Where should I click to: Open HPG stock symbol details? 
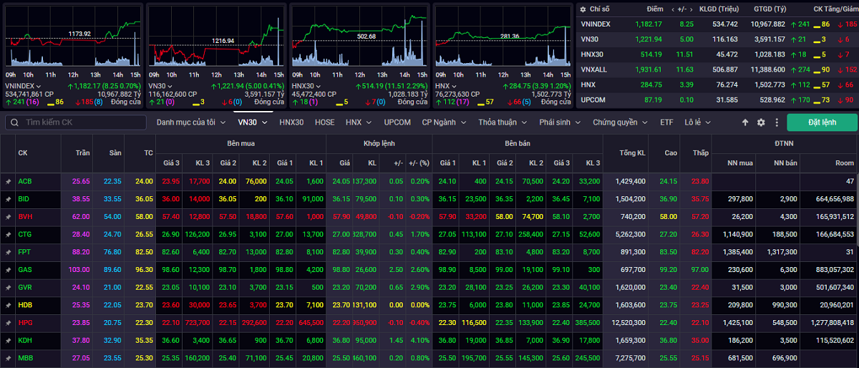pyautogui.click(x=24, y=322)
